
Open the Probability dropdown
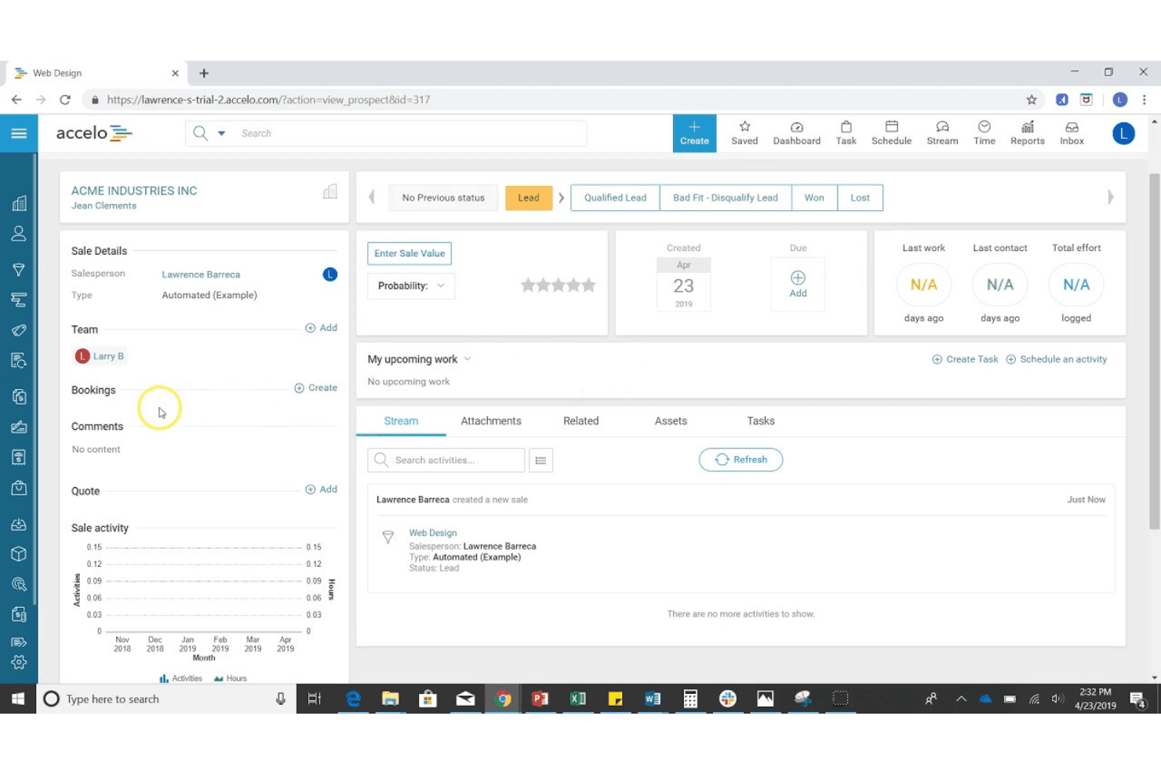411,285
